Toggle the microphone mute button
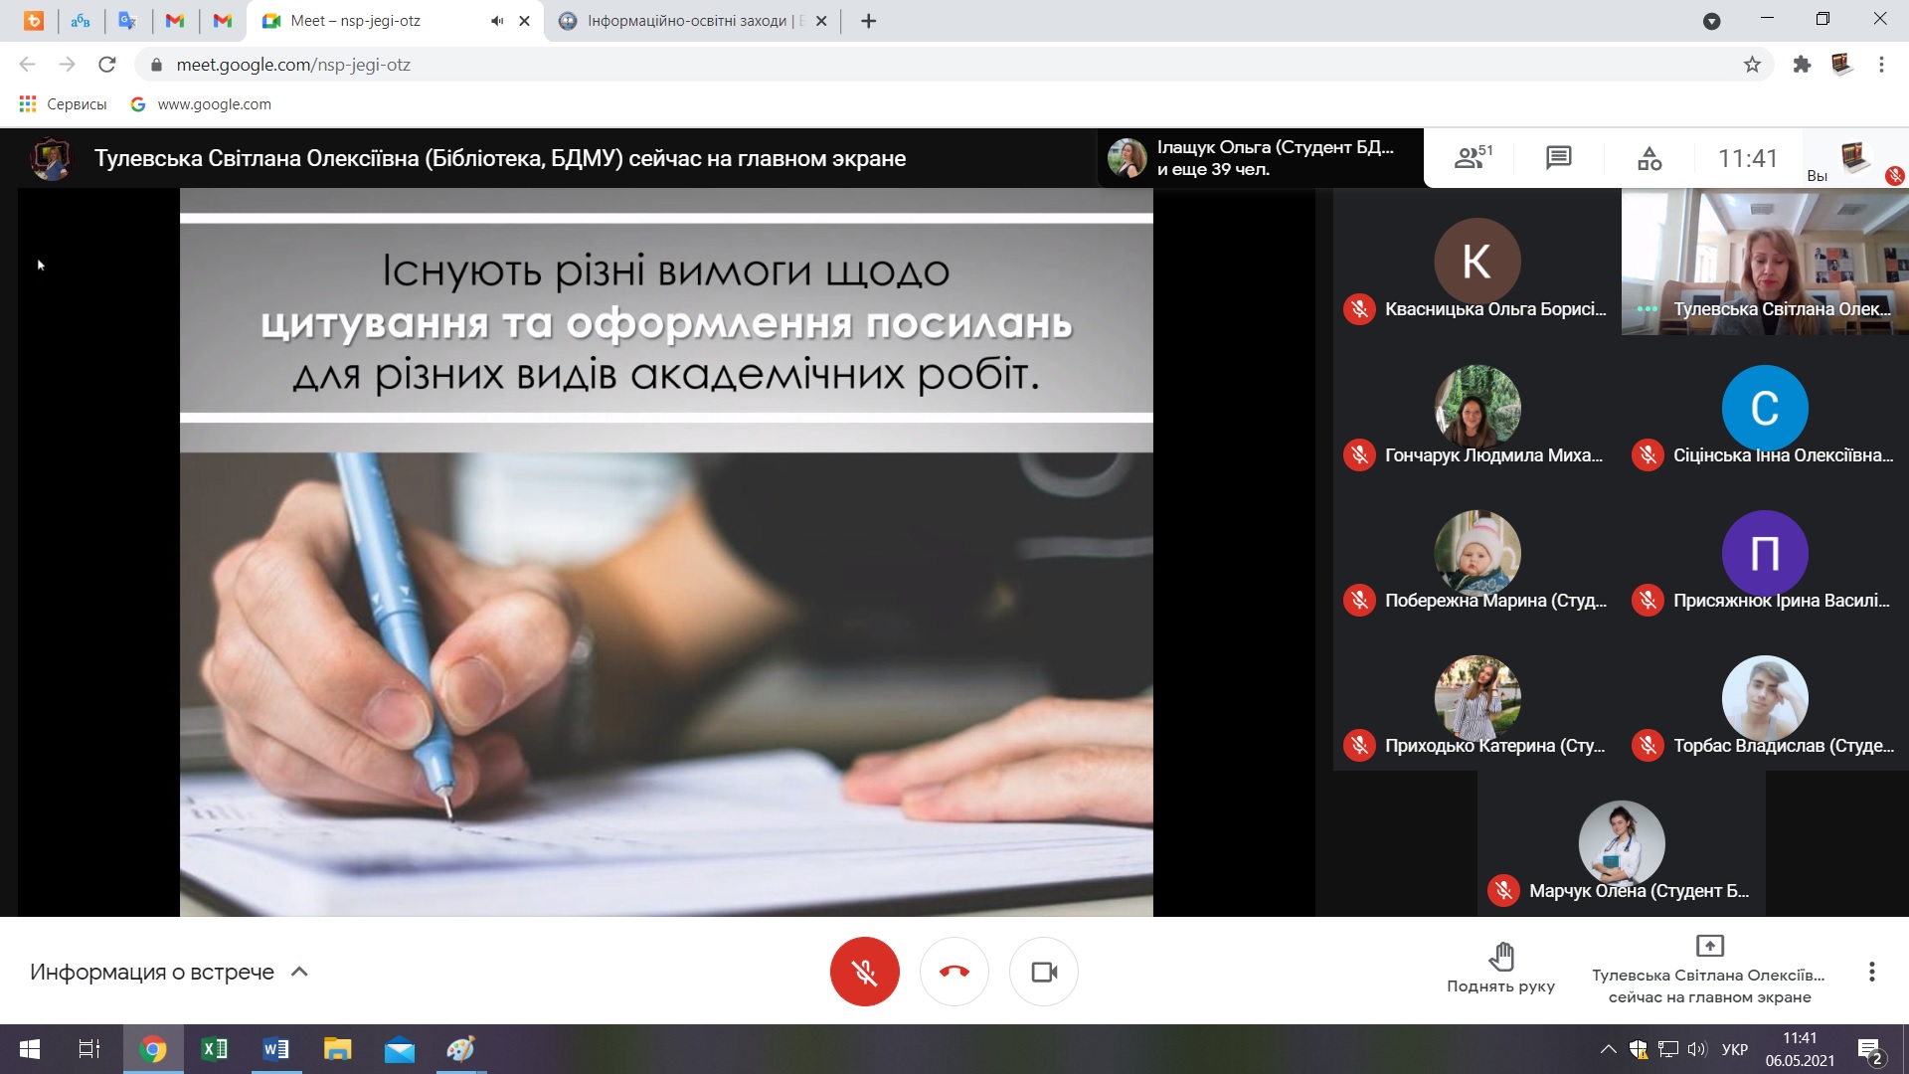This screenshot has width=1909, height=1074. pos(864,972)
